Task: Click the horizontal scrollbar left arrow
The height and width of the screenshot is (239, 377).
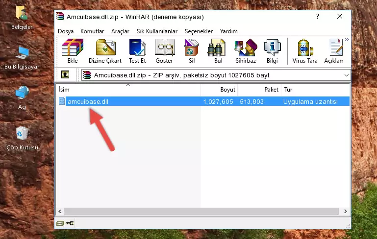Action: pyautogui.click(x=60, y=212)
